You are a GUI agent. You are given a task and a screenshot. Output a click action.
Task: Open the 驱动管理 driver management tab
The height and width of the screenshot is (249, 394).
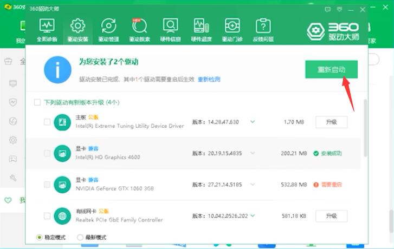[108, 30]
